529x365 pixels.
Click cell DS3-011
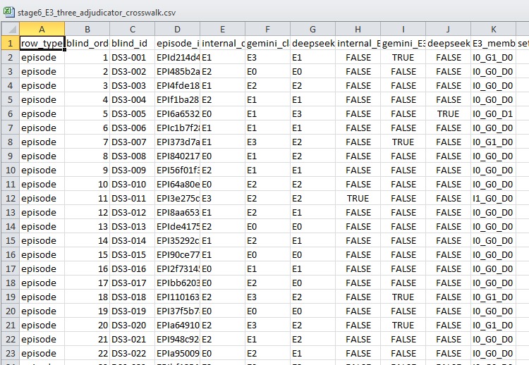pyautogui.click(x=133, y=198)
